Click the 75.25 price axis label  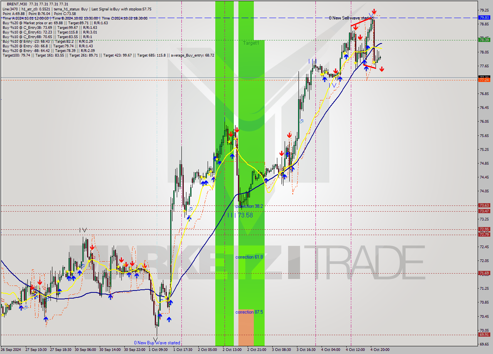click(x=484, y=149)
